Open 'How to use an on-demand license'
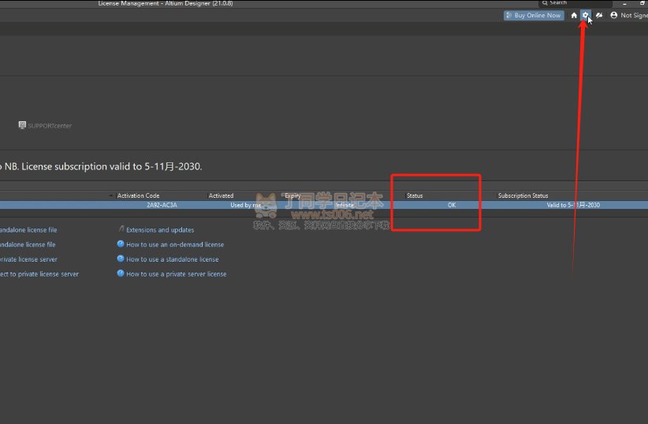Image resolution: width=648 pixels, height=424 pixels. [x=175, y=244]
